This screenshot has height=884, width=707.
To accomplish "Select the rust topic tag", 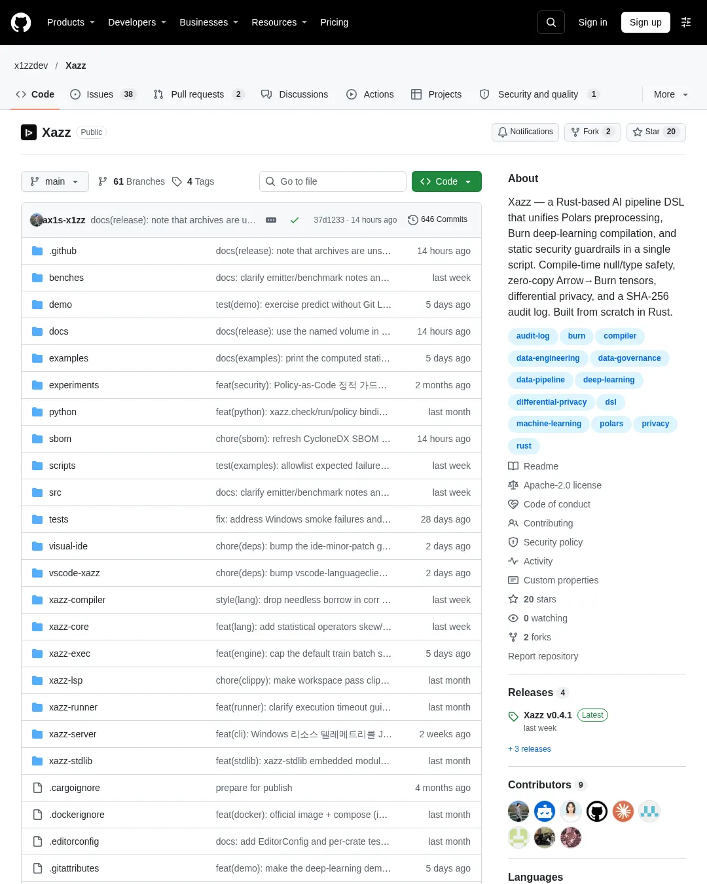I will [524, 446].
